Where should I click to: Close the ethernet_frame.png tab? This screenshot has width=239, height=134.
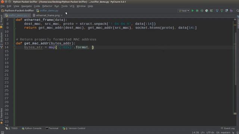pyautogui.click(x=61, y=16)
